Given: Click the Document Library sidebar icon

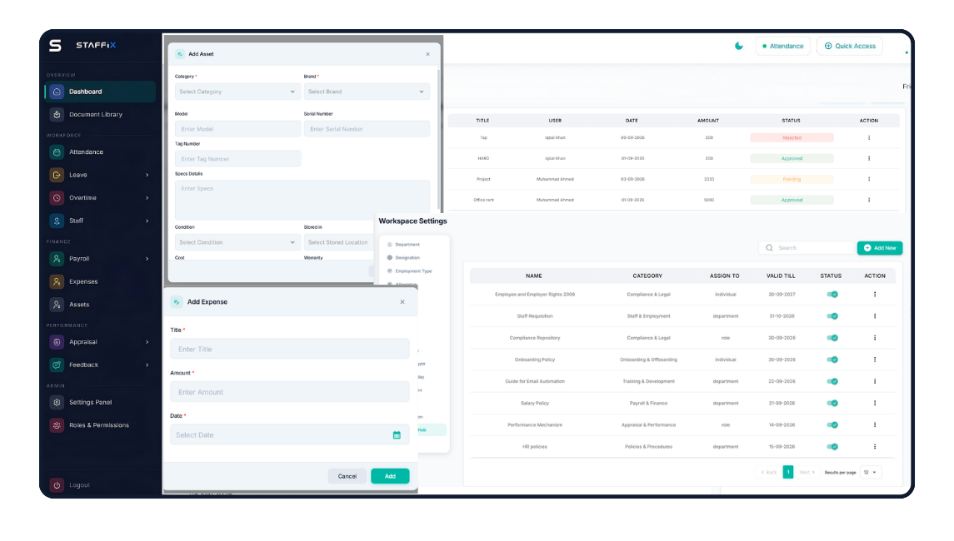Looking at the screenshot, I should (57, 114).
